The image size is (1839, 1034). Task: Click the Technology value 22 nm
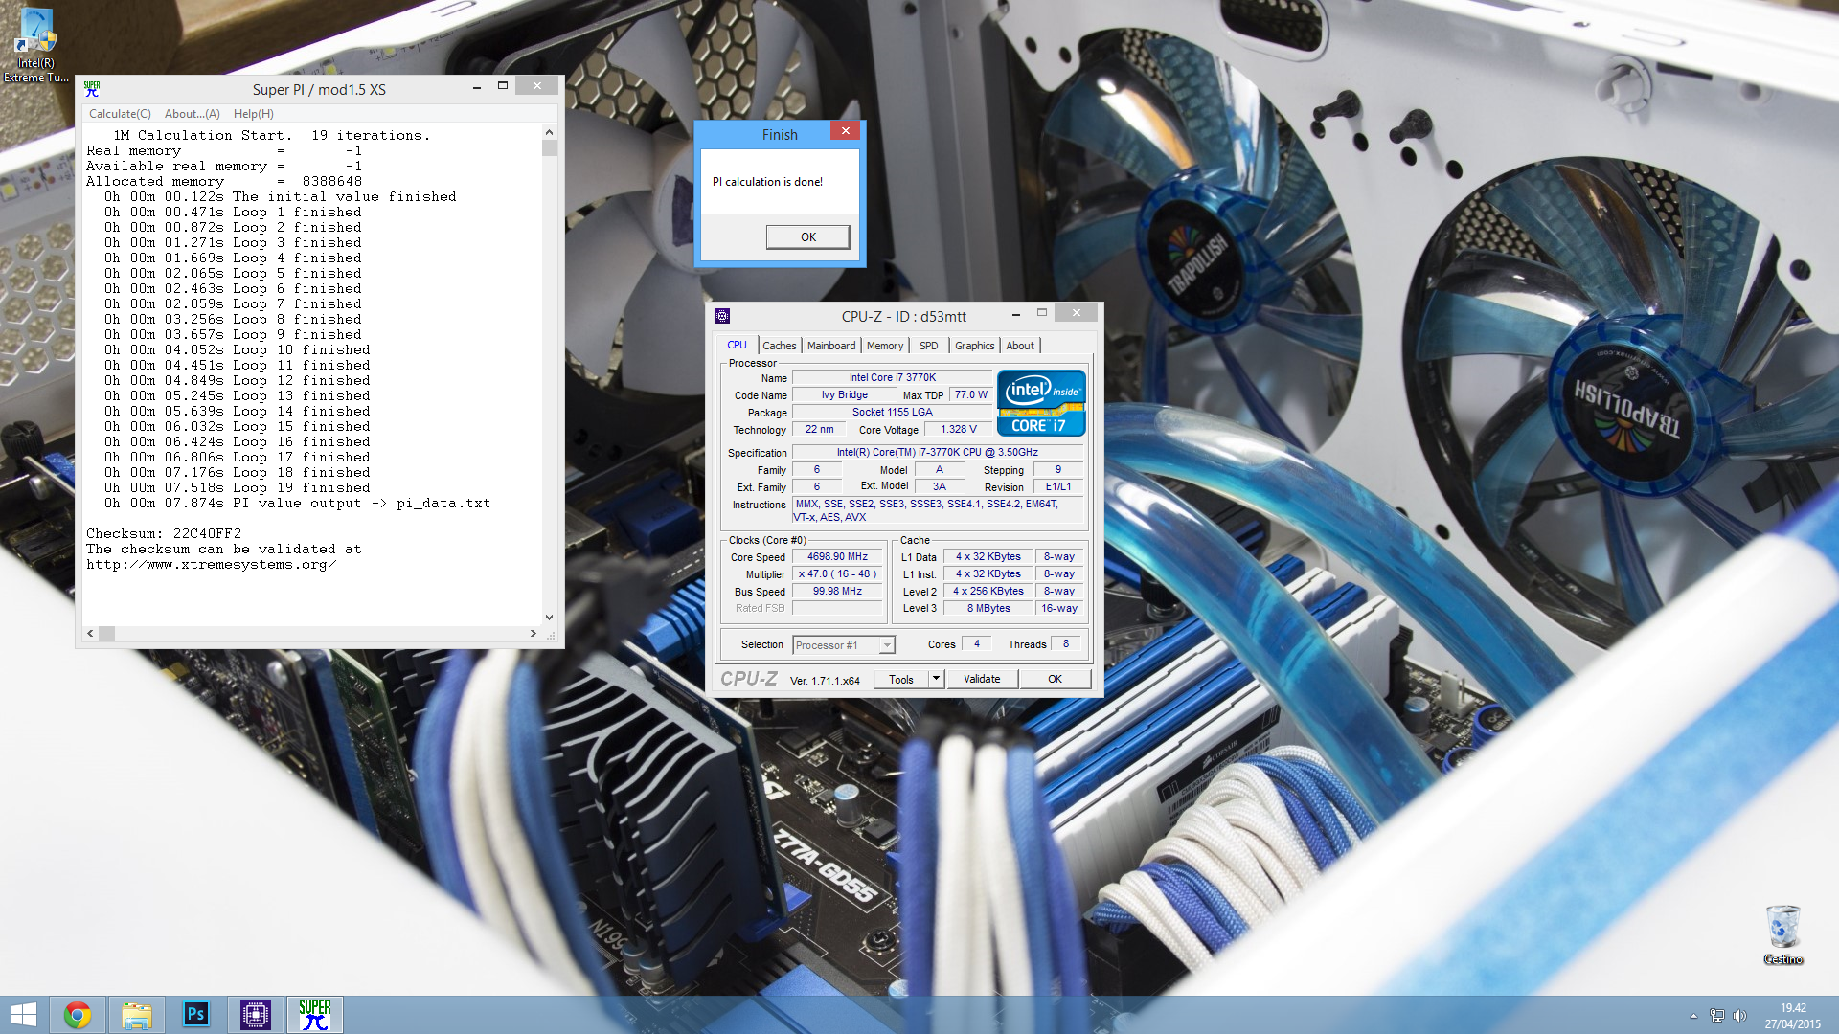(x=818, y=430)
